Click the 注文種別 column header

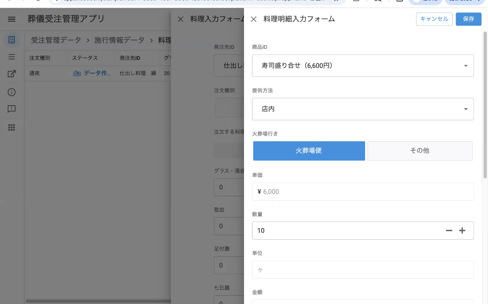[x=40, y=58]
